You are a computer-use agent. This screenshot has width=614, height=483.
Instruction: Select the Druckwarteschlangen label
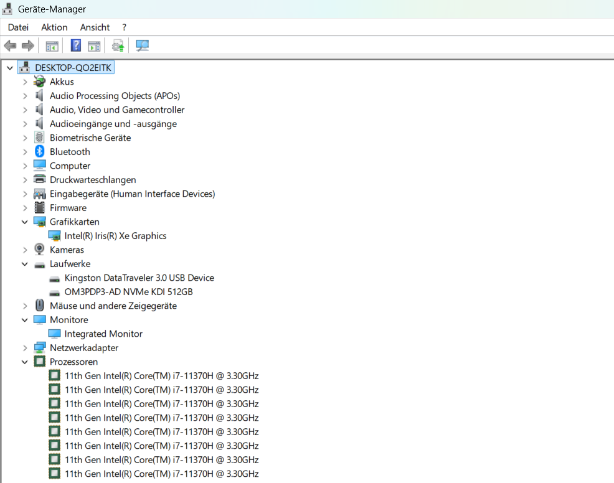93,180
